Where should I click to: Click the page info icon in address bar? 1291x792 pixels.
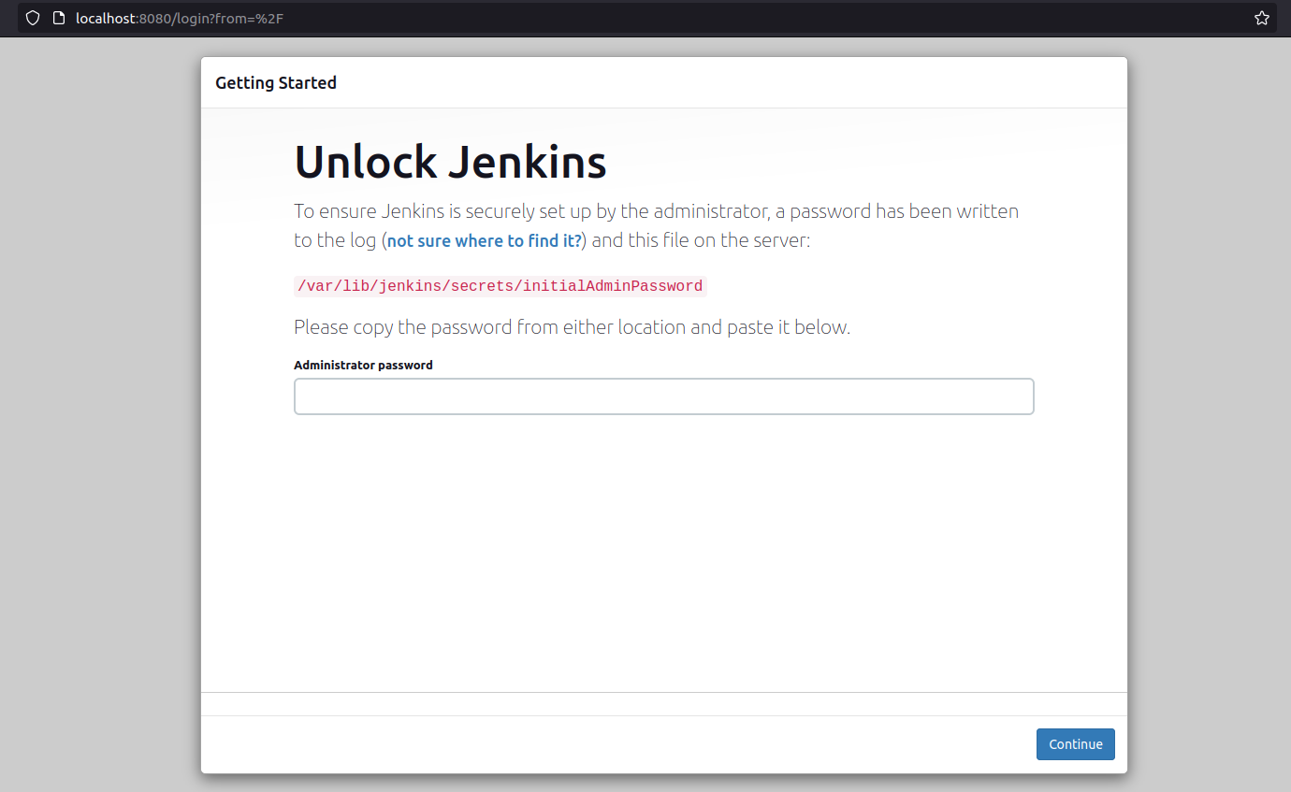pos(58,18)
